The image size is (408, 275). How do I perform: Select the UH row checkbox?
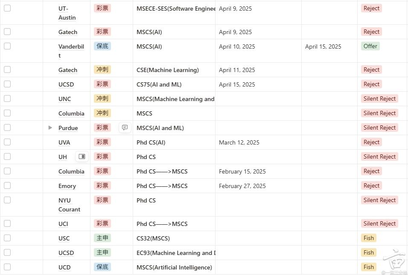click(7, 156)
